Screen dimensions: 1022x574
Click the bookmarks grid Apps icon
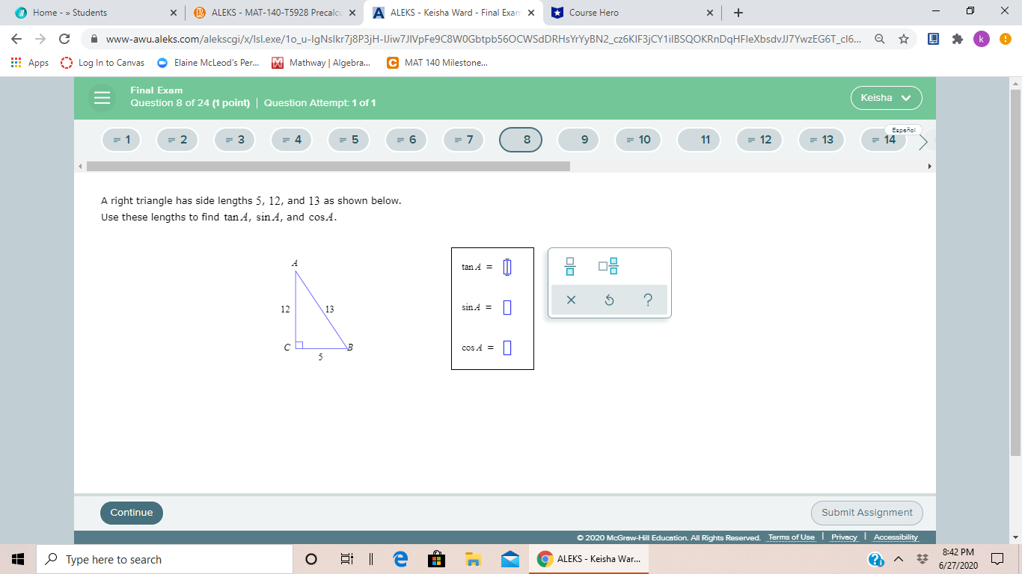[x=16, y=63]
